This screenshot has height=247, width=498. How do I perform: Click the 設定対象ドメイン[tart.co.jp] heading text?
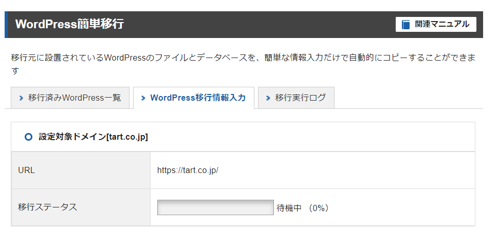[x=93, y=137]
